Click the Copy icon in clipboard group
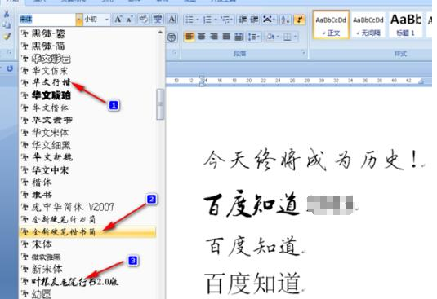The width and height of the screenshot is (437, 299). pos(7,25)
